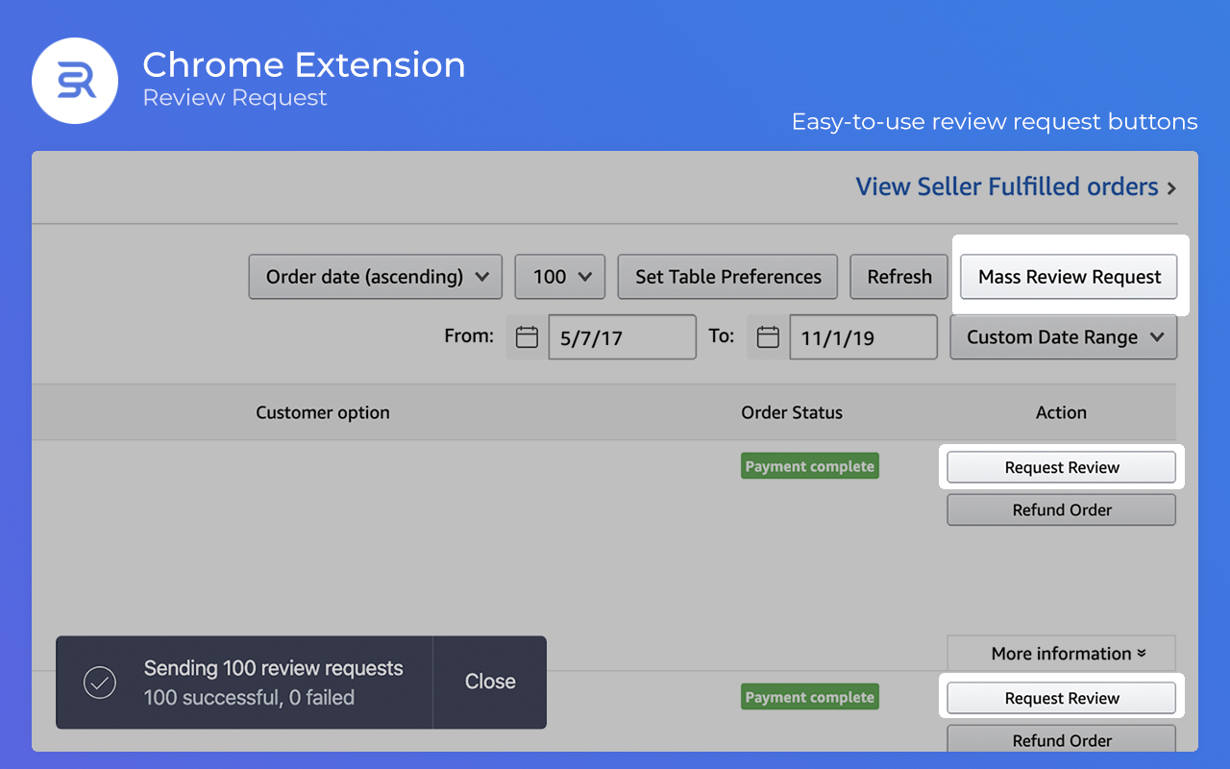Open View Seller Fulfilled orders
Screen dimensions: 1230x769
coord(1006,186)
